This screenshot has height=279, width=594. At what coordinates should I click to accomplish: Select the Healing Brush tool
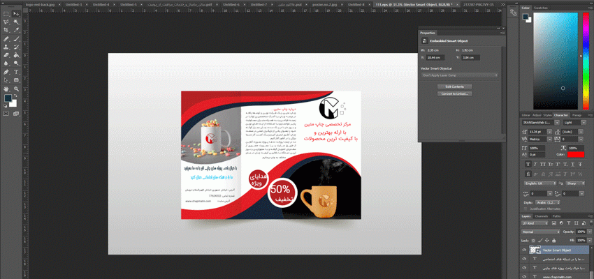coord(6,39)
